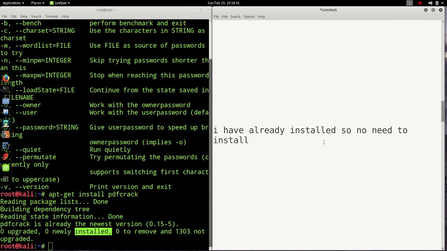The width and height of the screenshot is (447, 251).
Task: Launch Firefox from the dock
Action: pyautogui.click(x=6, y=78)
